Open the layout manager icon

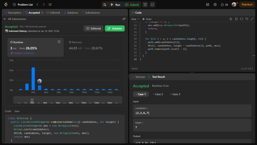coord(208,5)
